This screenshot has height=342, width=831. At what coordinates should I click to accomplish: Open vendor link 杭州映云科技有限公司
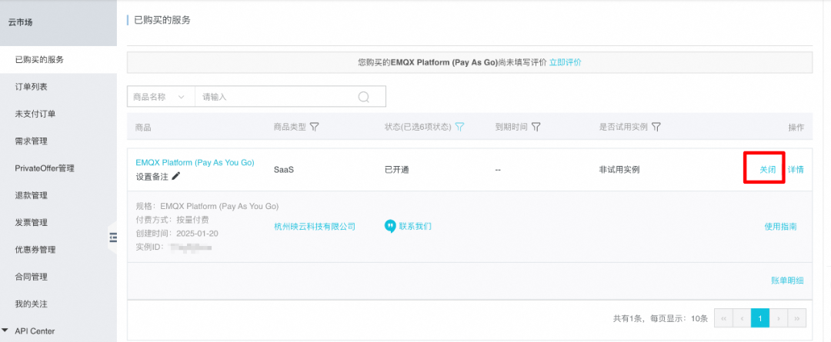click(314, 227)
